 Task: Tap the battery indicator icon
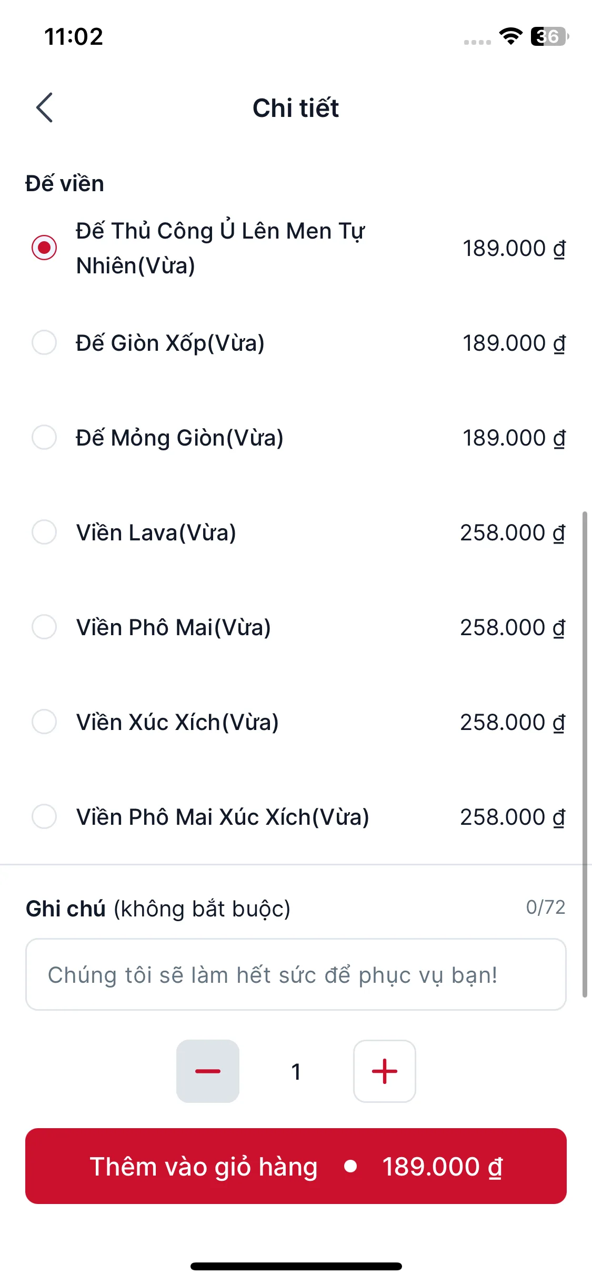[549, 36]
